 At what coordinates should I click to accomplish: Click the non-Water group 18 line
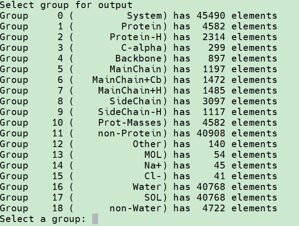pyautogui.click(x=138, y=208)
